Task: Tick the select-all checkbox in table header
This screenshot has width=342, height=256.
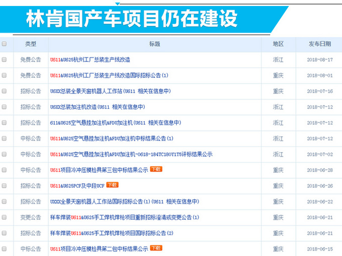Action: click(4, 44)
